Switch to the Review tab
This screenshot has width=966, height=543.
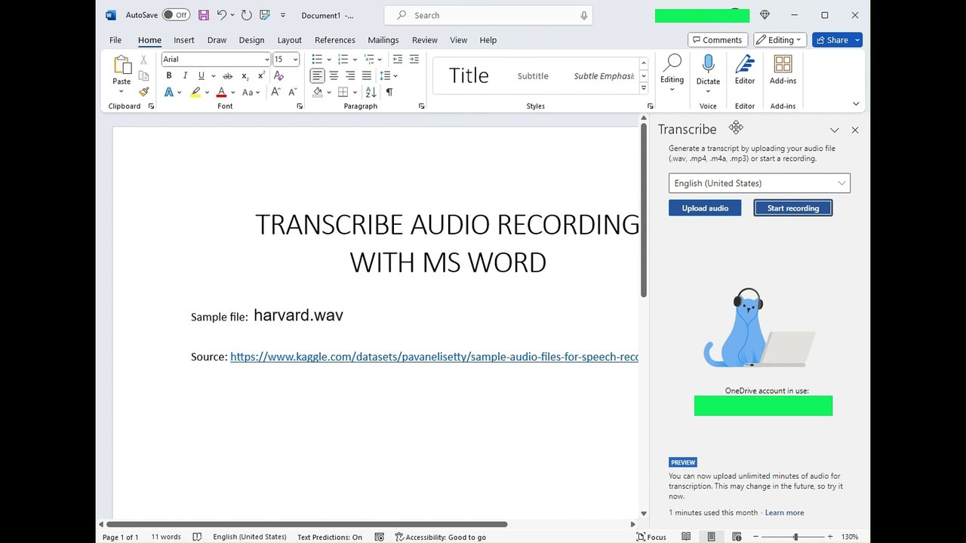coord(425,40)
